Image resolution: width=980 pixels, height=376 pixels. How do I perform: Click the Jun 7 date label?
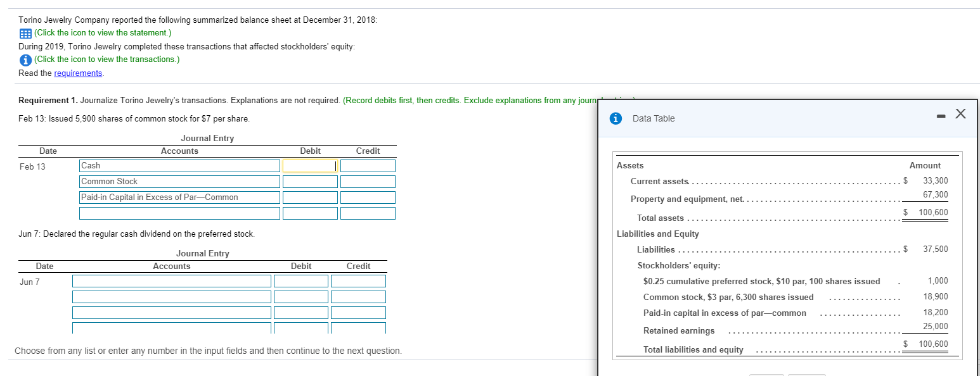point(29,282)
